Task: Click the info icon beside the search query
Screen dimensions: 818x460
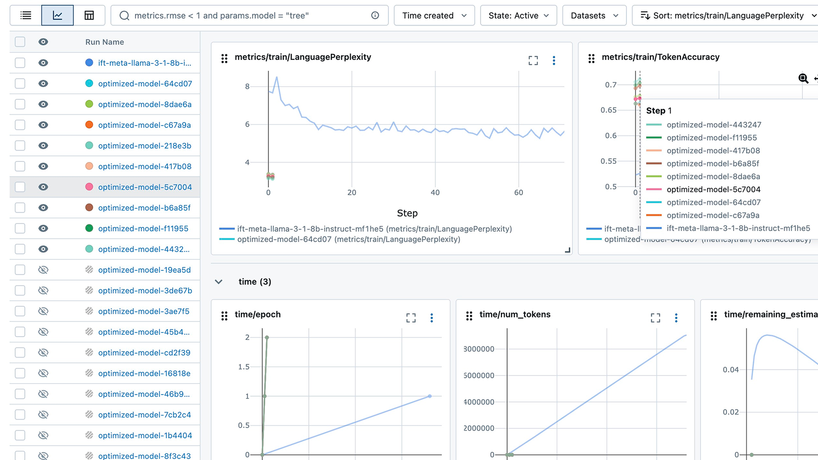Action: click(x=375, y=15)
